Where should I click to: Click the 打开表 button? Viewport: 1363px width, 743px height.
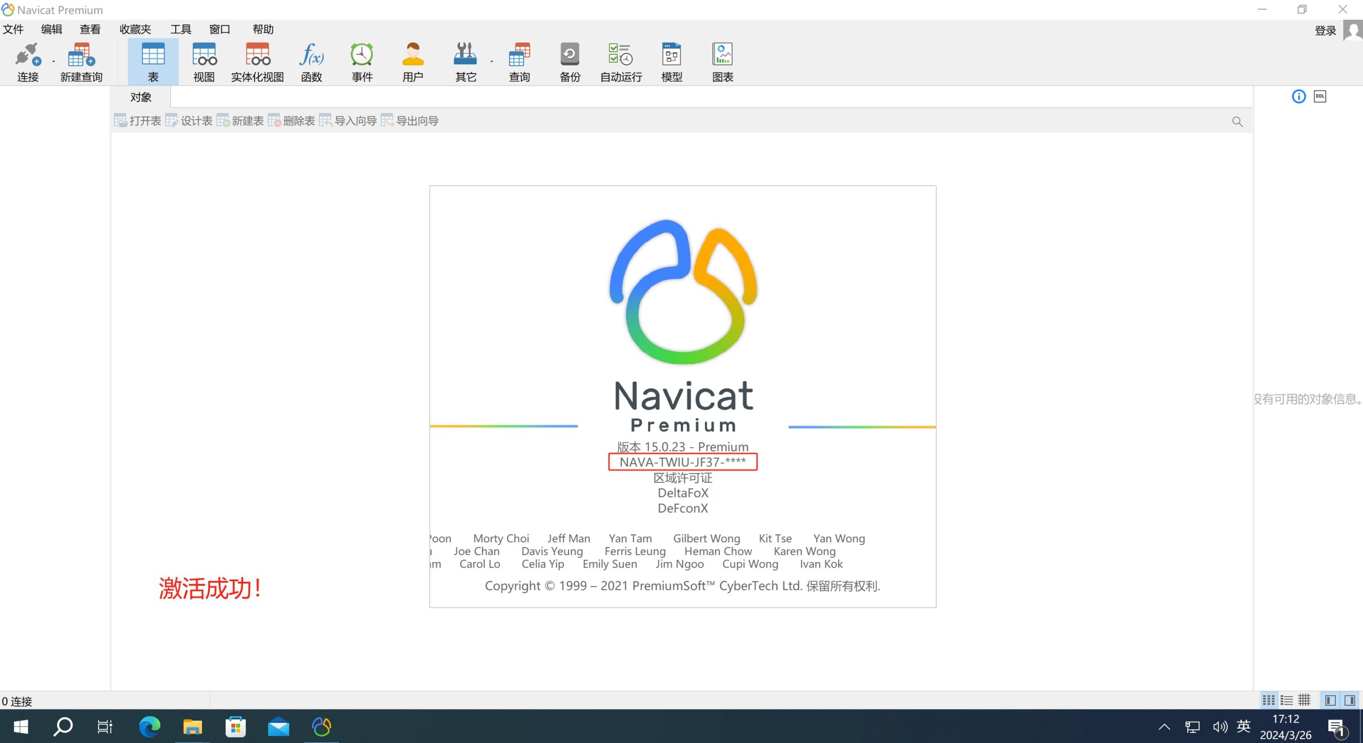click(x=137, y=121)
